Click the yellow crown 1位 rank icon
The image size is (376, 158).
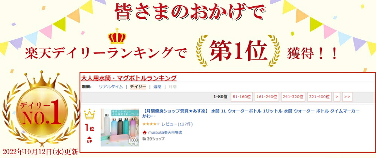89,114
